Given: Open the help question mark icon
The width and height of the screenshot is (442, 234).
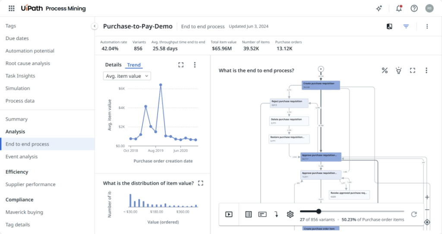Looking at the screenshot, I should pyautogui.click(x=414, y=8).
